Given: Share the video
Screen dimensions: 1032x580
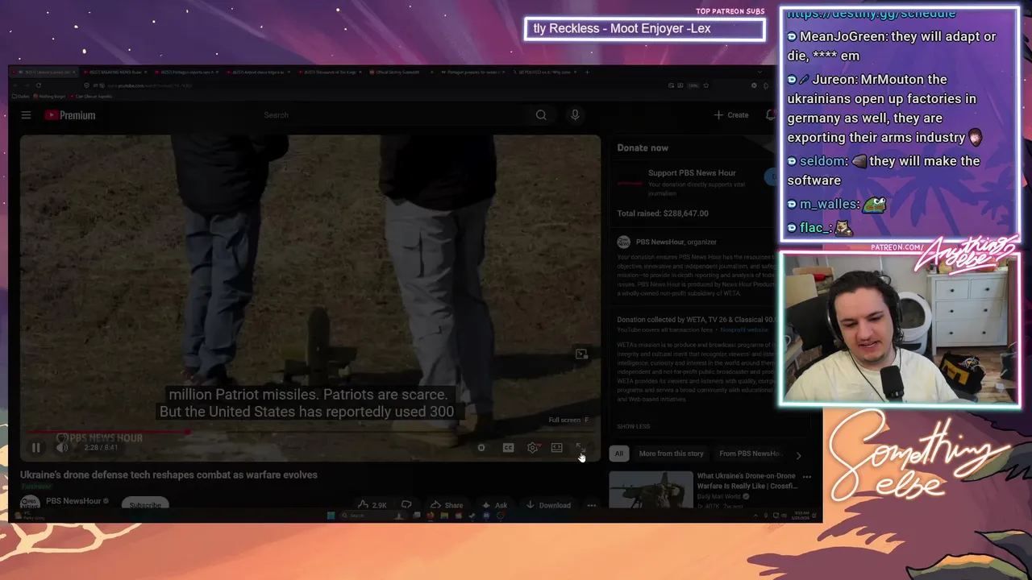Looking at the screenshot, I should point(447,505).
